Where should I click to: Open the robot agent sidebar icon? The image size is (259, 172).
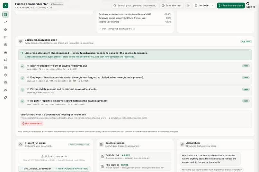5,90
